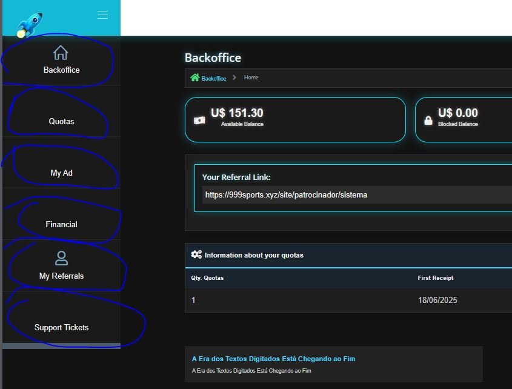Viewport: 512px width, 389px height.
Task: Open the Backoffice sidebar menu item
Action: tap(61, 61)
